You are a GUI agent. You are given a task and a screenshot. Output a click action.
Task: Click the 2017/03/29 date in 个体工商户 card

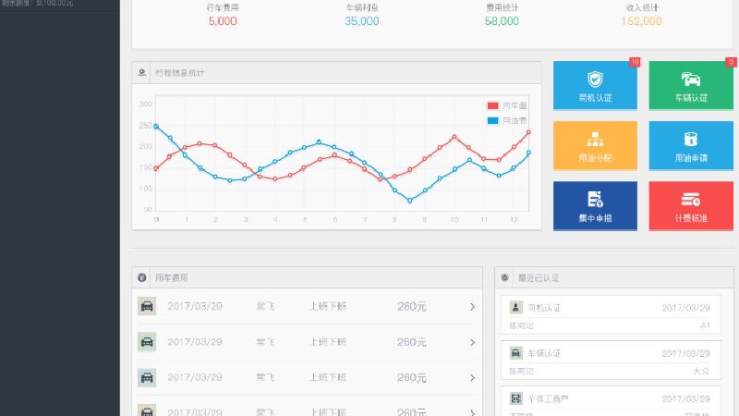click(685, 399)
